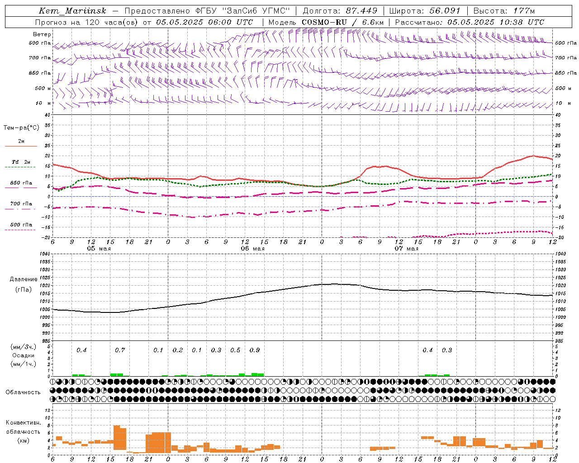Screen dimensions: 579x463
Task: Click the 0.7 precipitation value
Action: click(120, 350)
